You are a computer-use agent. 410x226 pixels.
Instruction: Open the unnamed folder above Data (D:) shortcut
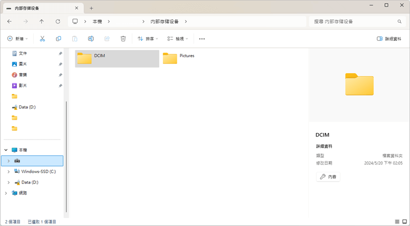point(14,96)
